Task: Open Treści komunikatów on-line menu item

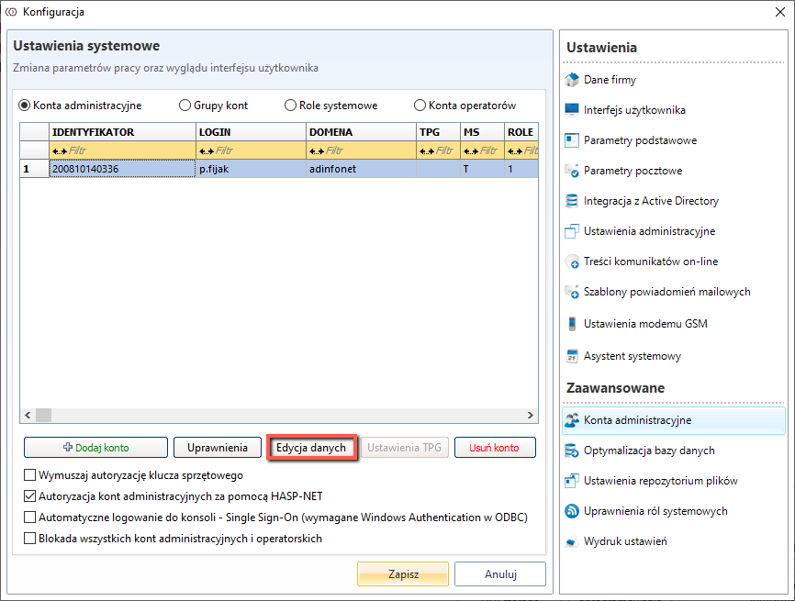Action: [x=651, y=262]
